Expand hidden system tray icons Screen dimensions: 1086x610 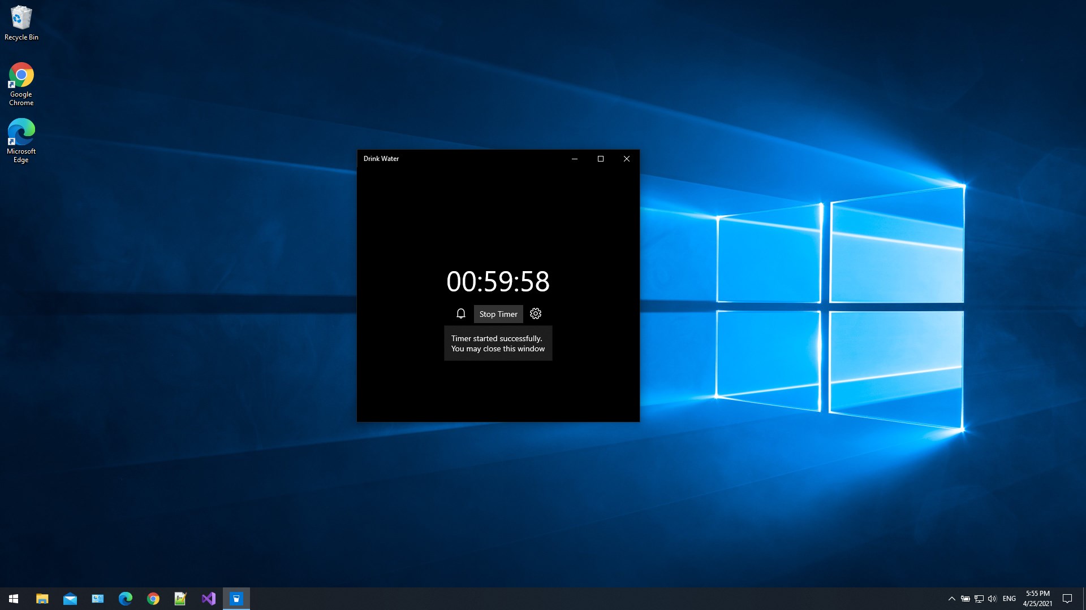point(951,599)
